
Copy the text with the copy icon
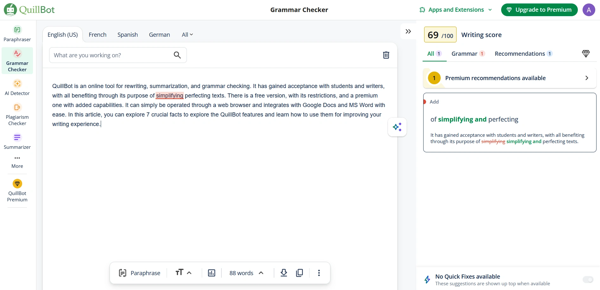[299, 273]
